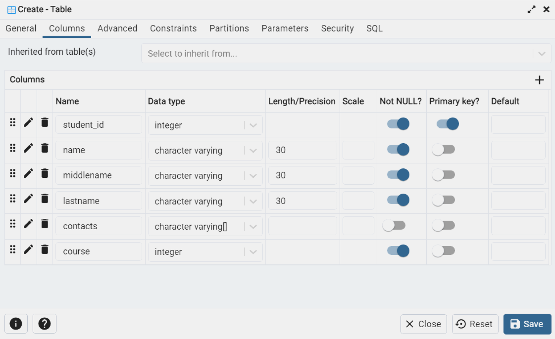Toggle Not NULL for student_id
555x339 pixels.
click(x=398, y=124)
